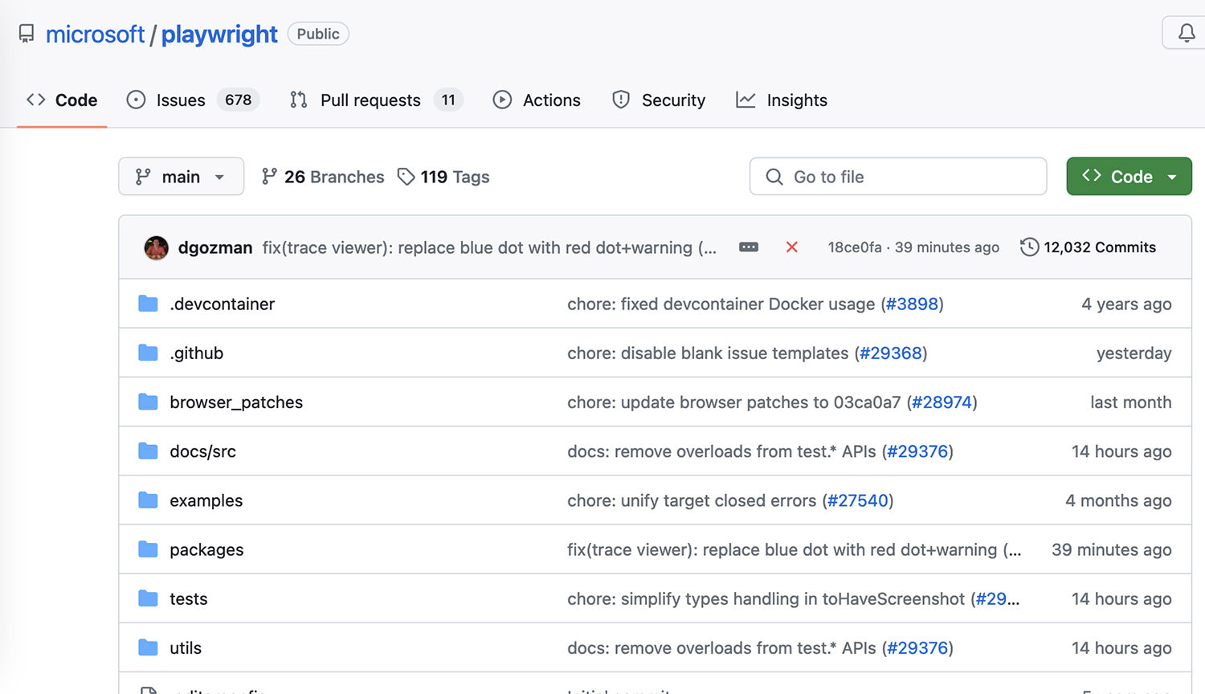The image size is (1205, 694).
Task: Click the browser_patches folder icon
Action: (x=148, y=402)
